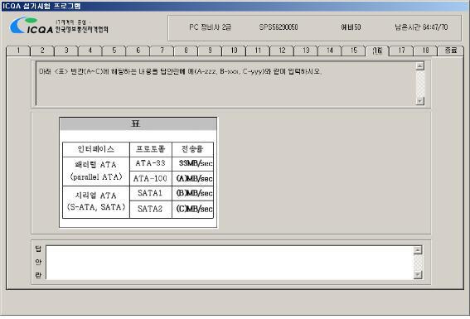Screen dimensions: 470x319
Task: Click the 남은시간 remaining time display
Action: [421, 27]
